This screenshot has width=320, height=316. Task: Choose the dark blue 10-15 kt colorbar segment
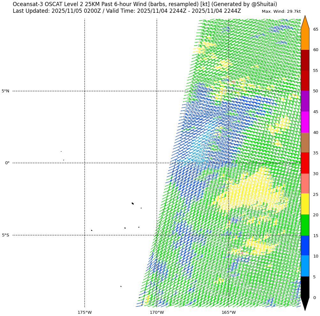click(x=305, y=245)
